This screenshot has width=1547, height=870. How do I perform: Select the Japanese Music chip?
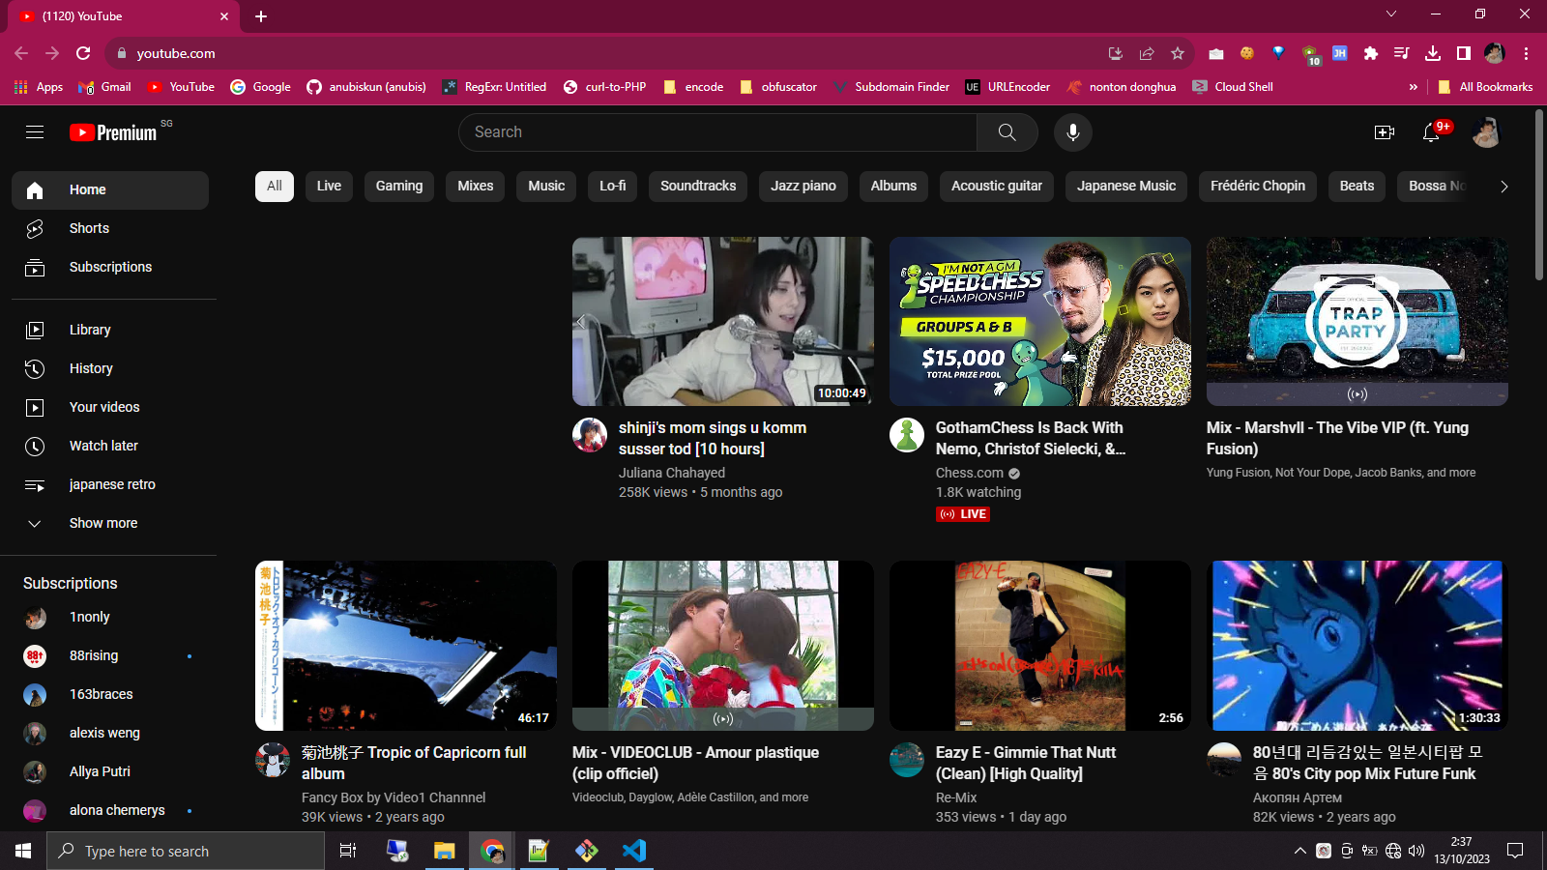coord(1126,187)
